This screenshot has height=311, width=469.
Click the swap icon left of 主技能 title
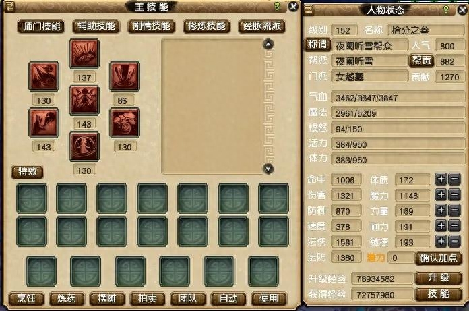[11, 6]
